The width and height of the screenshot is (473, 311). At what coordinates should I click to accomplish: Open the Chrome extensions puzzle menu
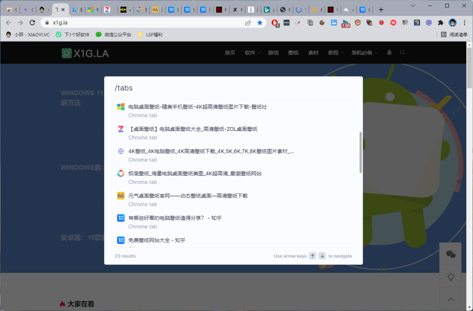(x=441, y=23)
